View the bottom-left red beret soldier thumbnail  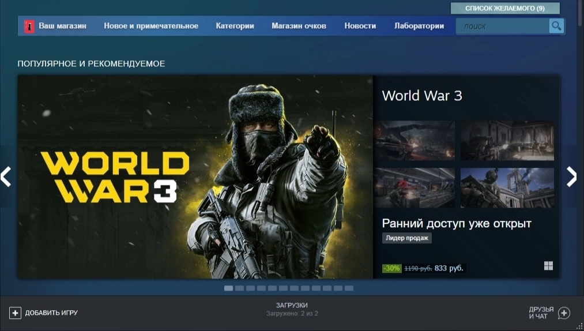(415, 187)
